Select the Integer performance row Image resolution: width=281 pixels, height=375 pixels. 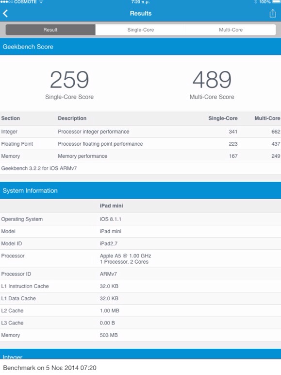click(x=141, y=132)
